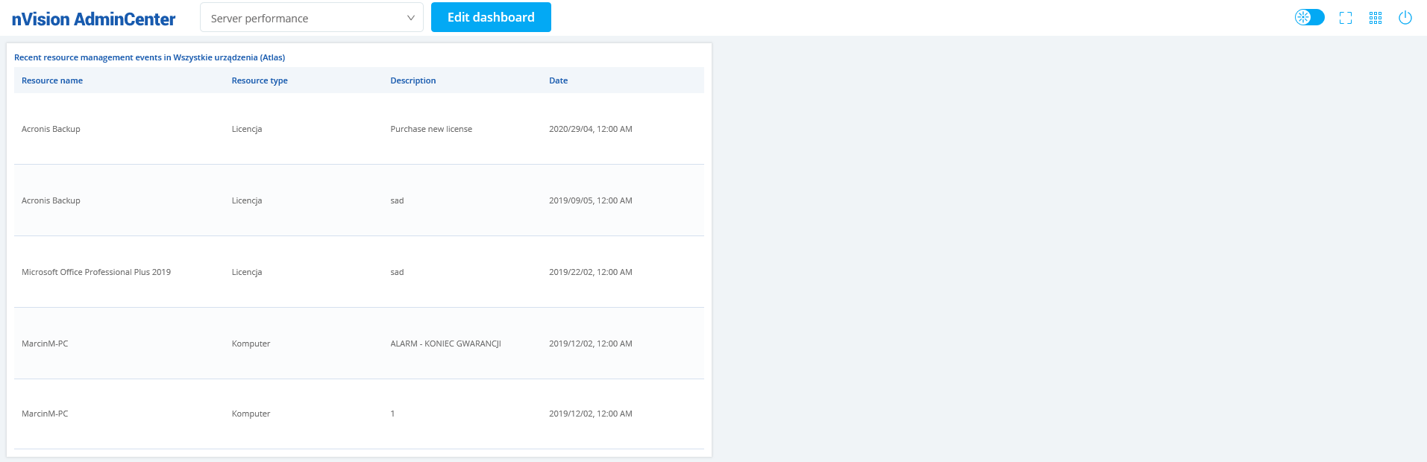1427x462 pixels.
Task: Click the Acronis Backup name dated 2019/09/05
Action: 51,200
